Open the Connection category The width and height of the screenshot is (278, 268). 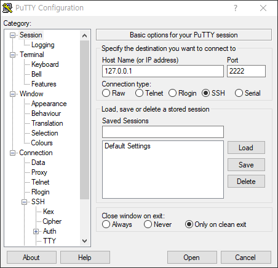(36, 153)
